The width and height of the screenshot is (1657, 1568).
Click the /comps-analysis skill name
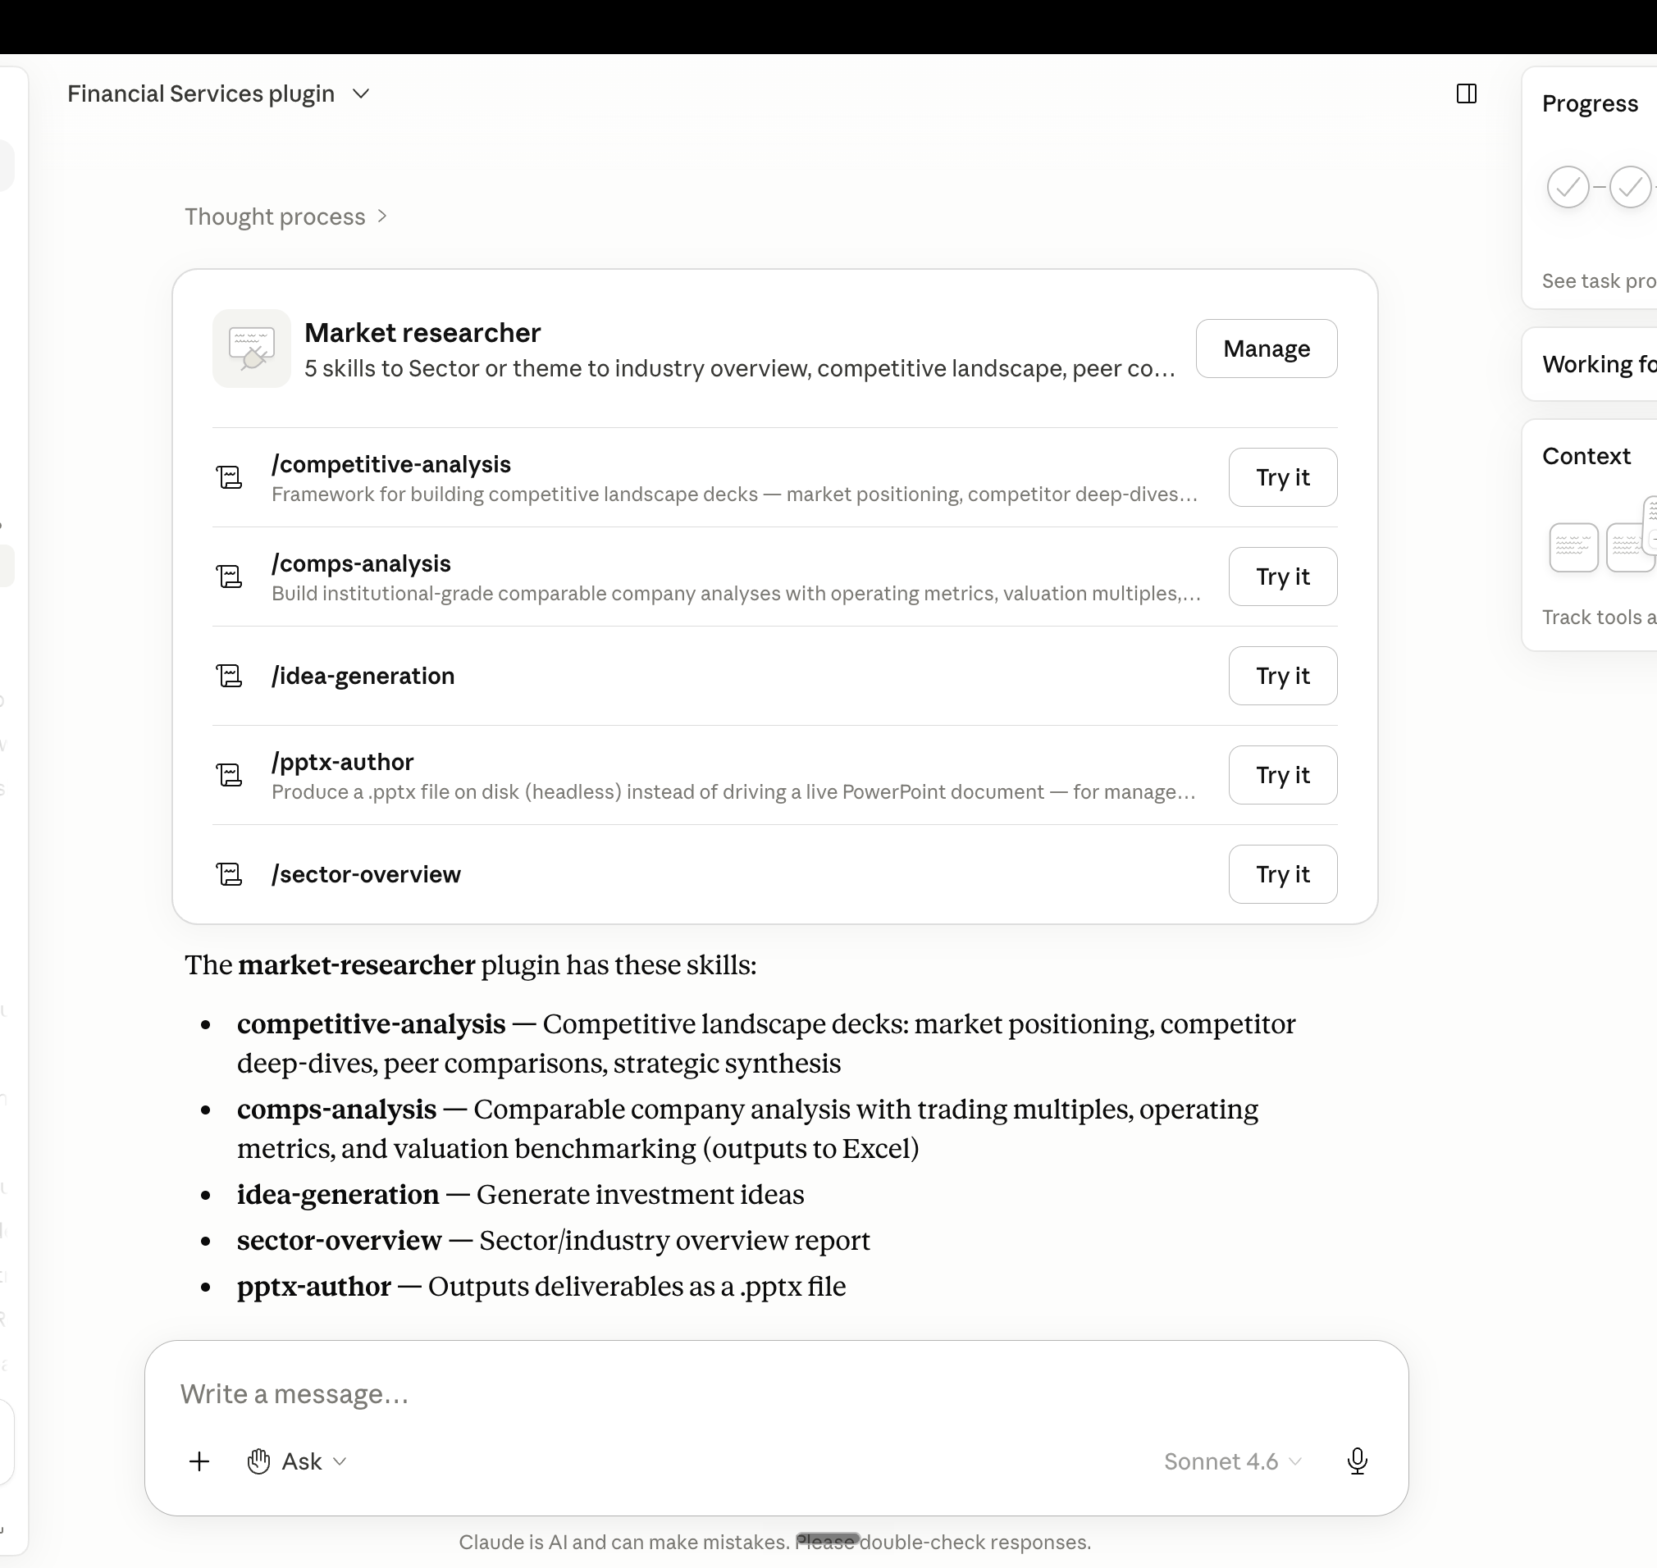(x=361, y=563)
